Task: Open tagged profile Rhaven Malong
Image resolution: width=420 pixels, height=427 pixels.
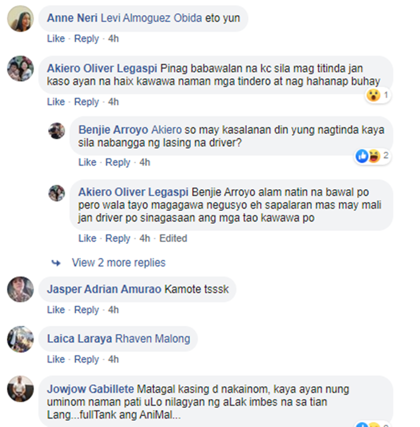Action: tap(153, 339)
